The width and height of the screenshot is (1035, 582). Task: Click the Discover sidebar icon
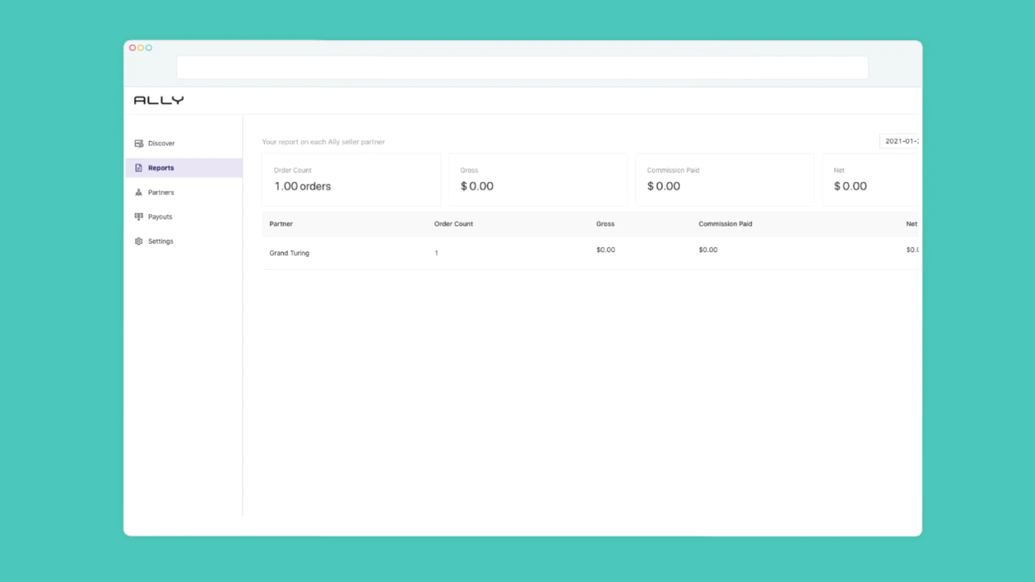(138, 144)
